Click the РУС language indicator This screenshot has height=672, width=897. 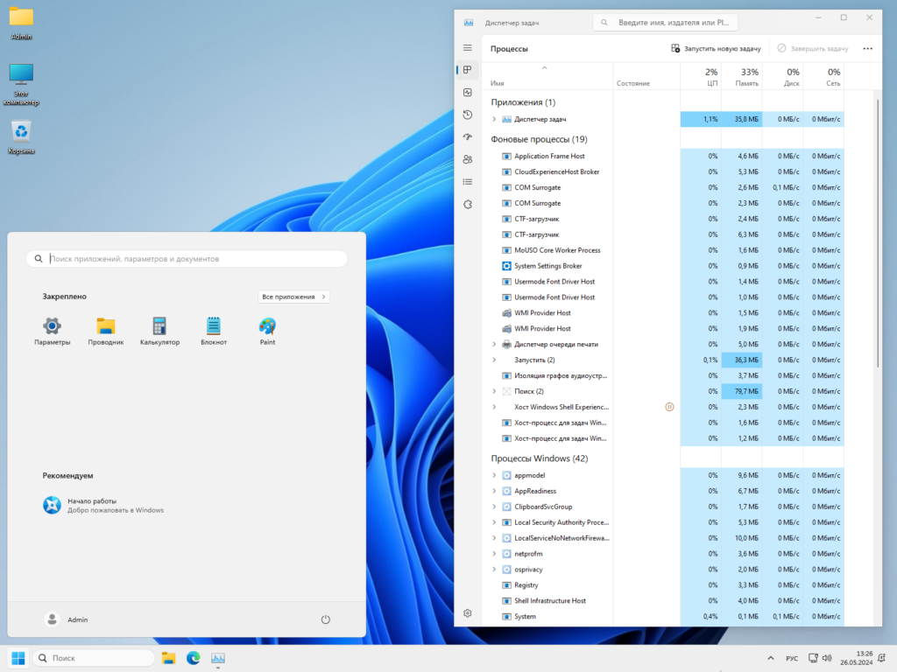click(x=792, y=658)
